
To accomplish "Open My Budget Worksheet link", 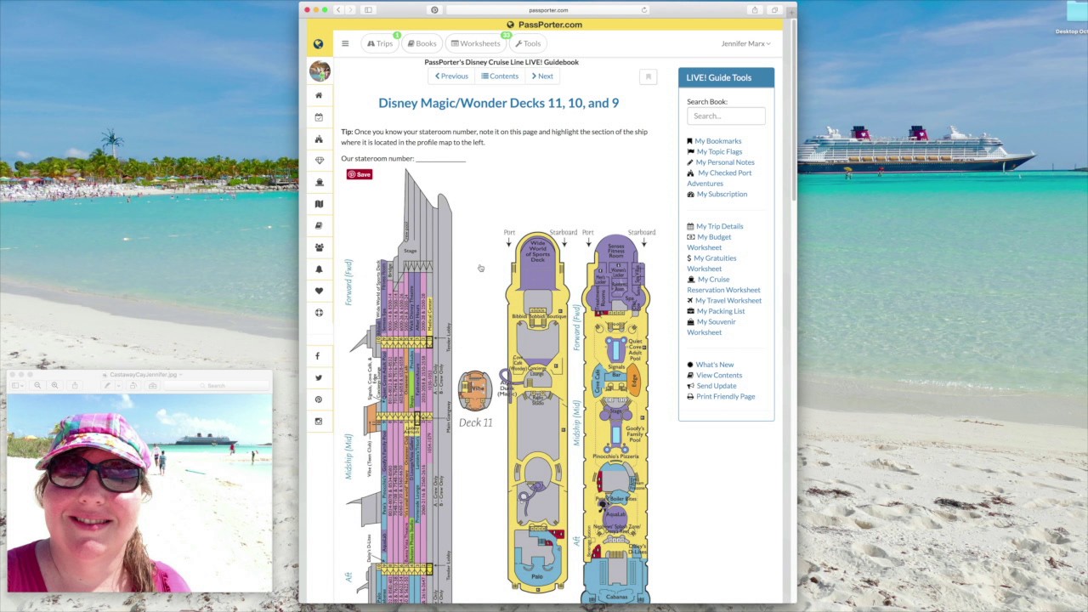I will (x=709, y=242).
